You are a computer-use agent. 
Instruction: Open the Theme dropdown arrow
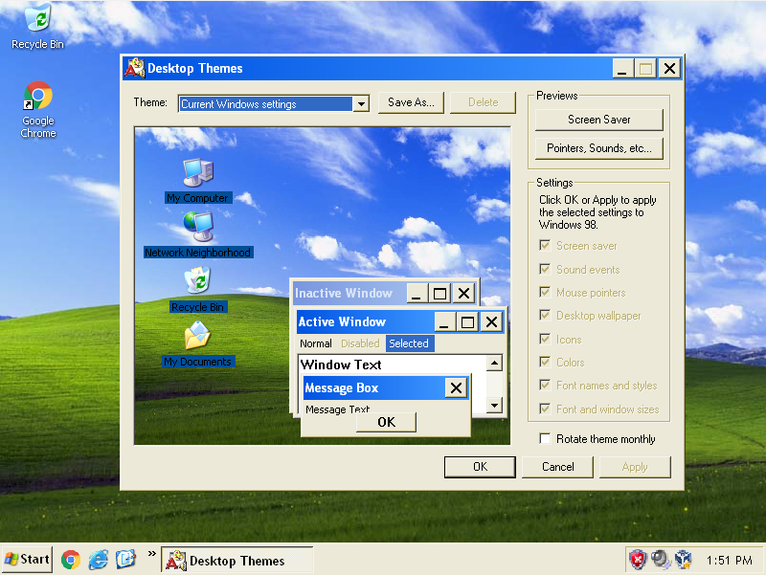tap(361, 104)
